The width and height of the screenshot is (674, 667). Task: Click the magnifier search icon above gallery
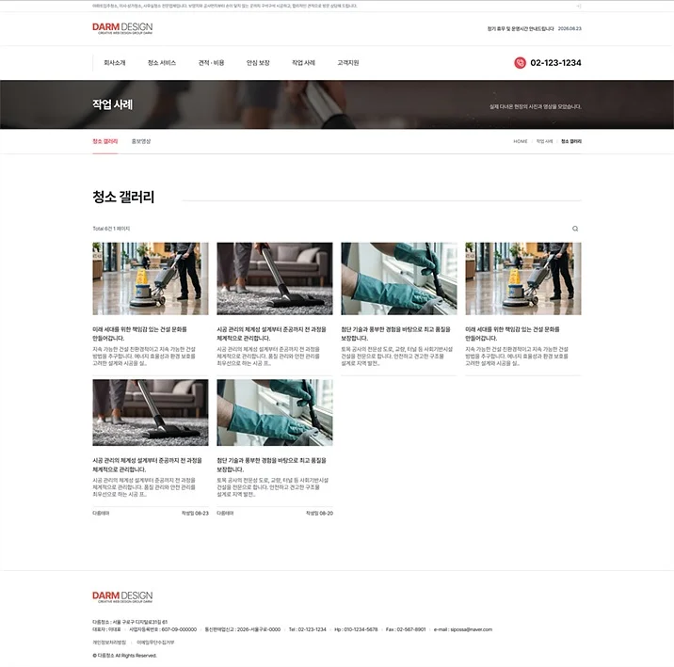pyautogui.click(x=575, y=229)
